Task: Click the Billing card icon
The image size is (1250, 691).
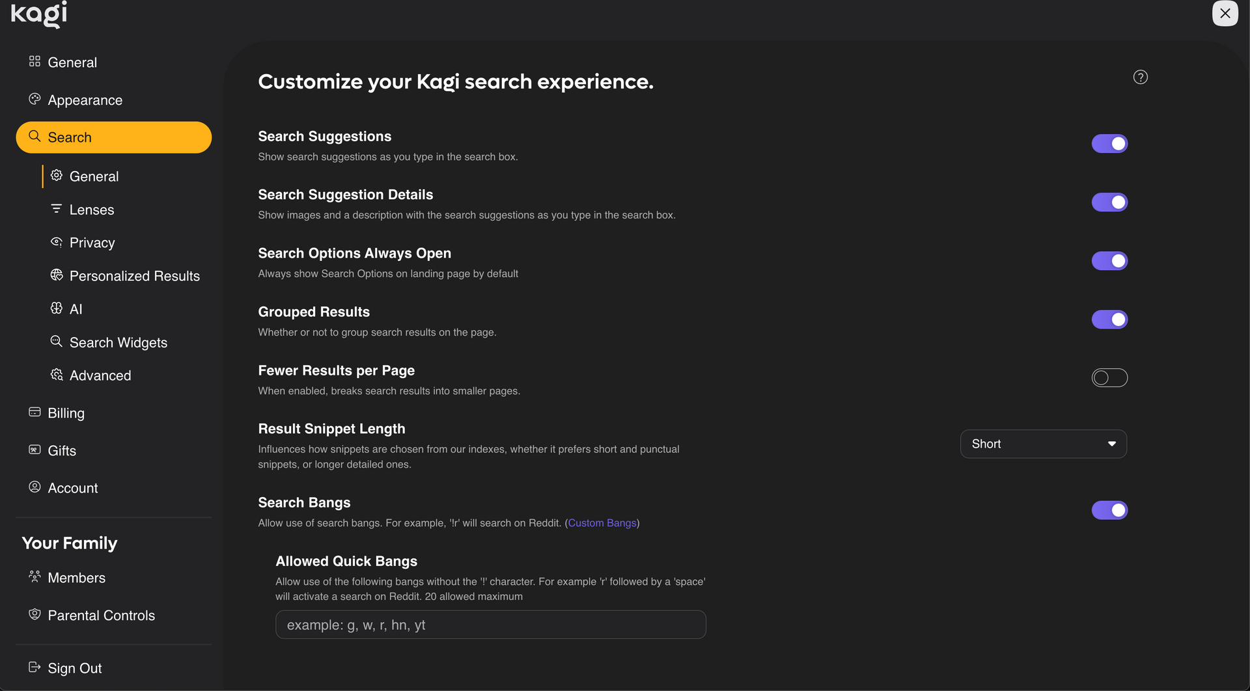Action: click(35, 412)
